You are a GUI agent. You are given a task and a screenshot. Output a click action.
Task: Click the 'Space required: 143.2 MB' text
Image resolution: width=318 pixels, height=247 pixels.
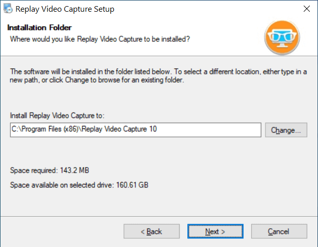pos(50,170)
